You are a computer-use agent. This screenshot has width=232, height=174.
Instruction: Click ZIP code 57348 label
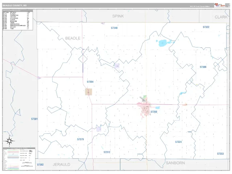114,28
